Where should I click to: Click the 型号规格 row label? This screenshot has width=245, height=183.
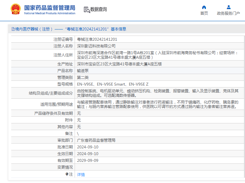pos(65,84)
